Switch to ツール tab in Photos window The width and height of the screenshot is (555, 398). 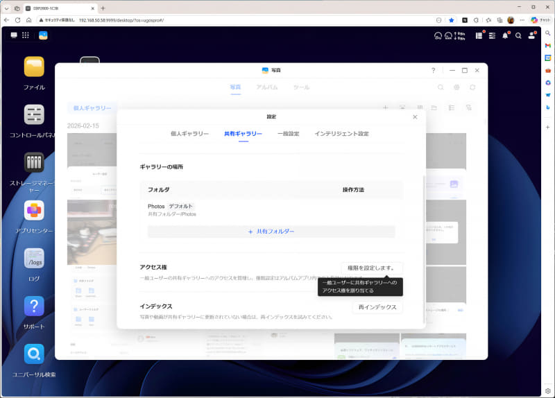(301, 87)
